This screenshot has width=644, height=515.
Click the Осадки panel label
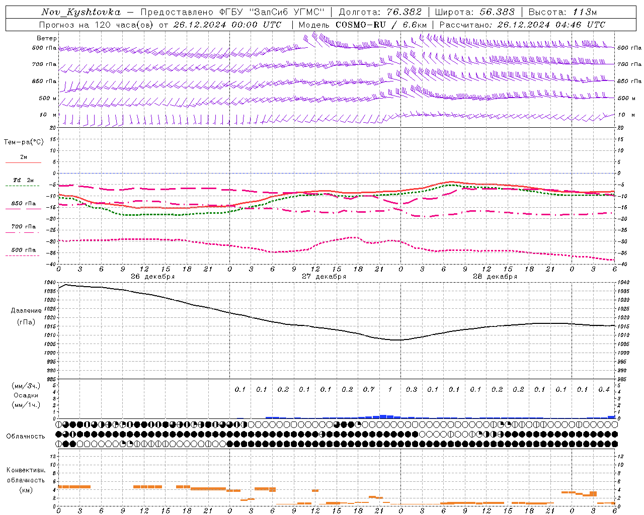tap(26, 395)
